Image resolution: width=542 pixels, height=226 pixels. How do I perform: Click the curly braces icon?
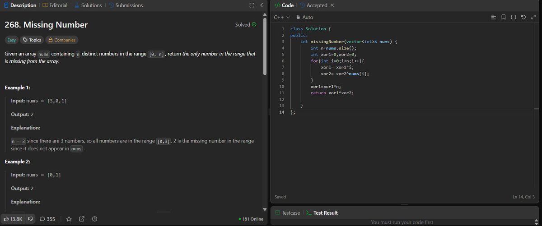(514, 17)
